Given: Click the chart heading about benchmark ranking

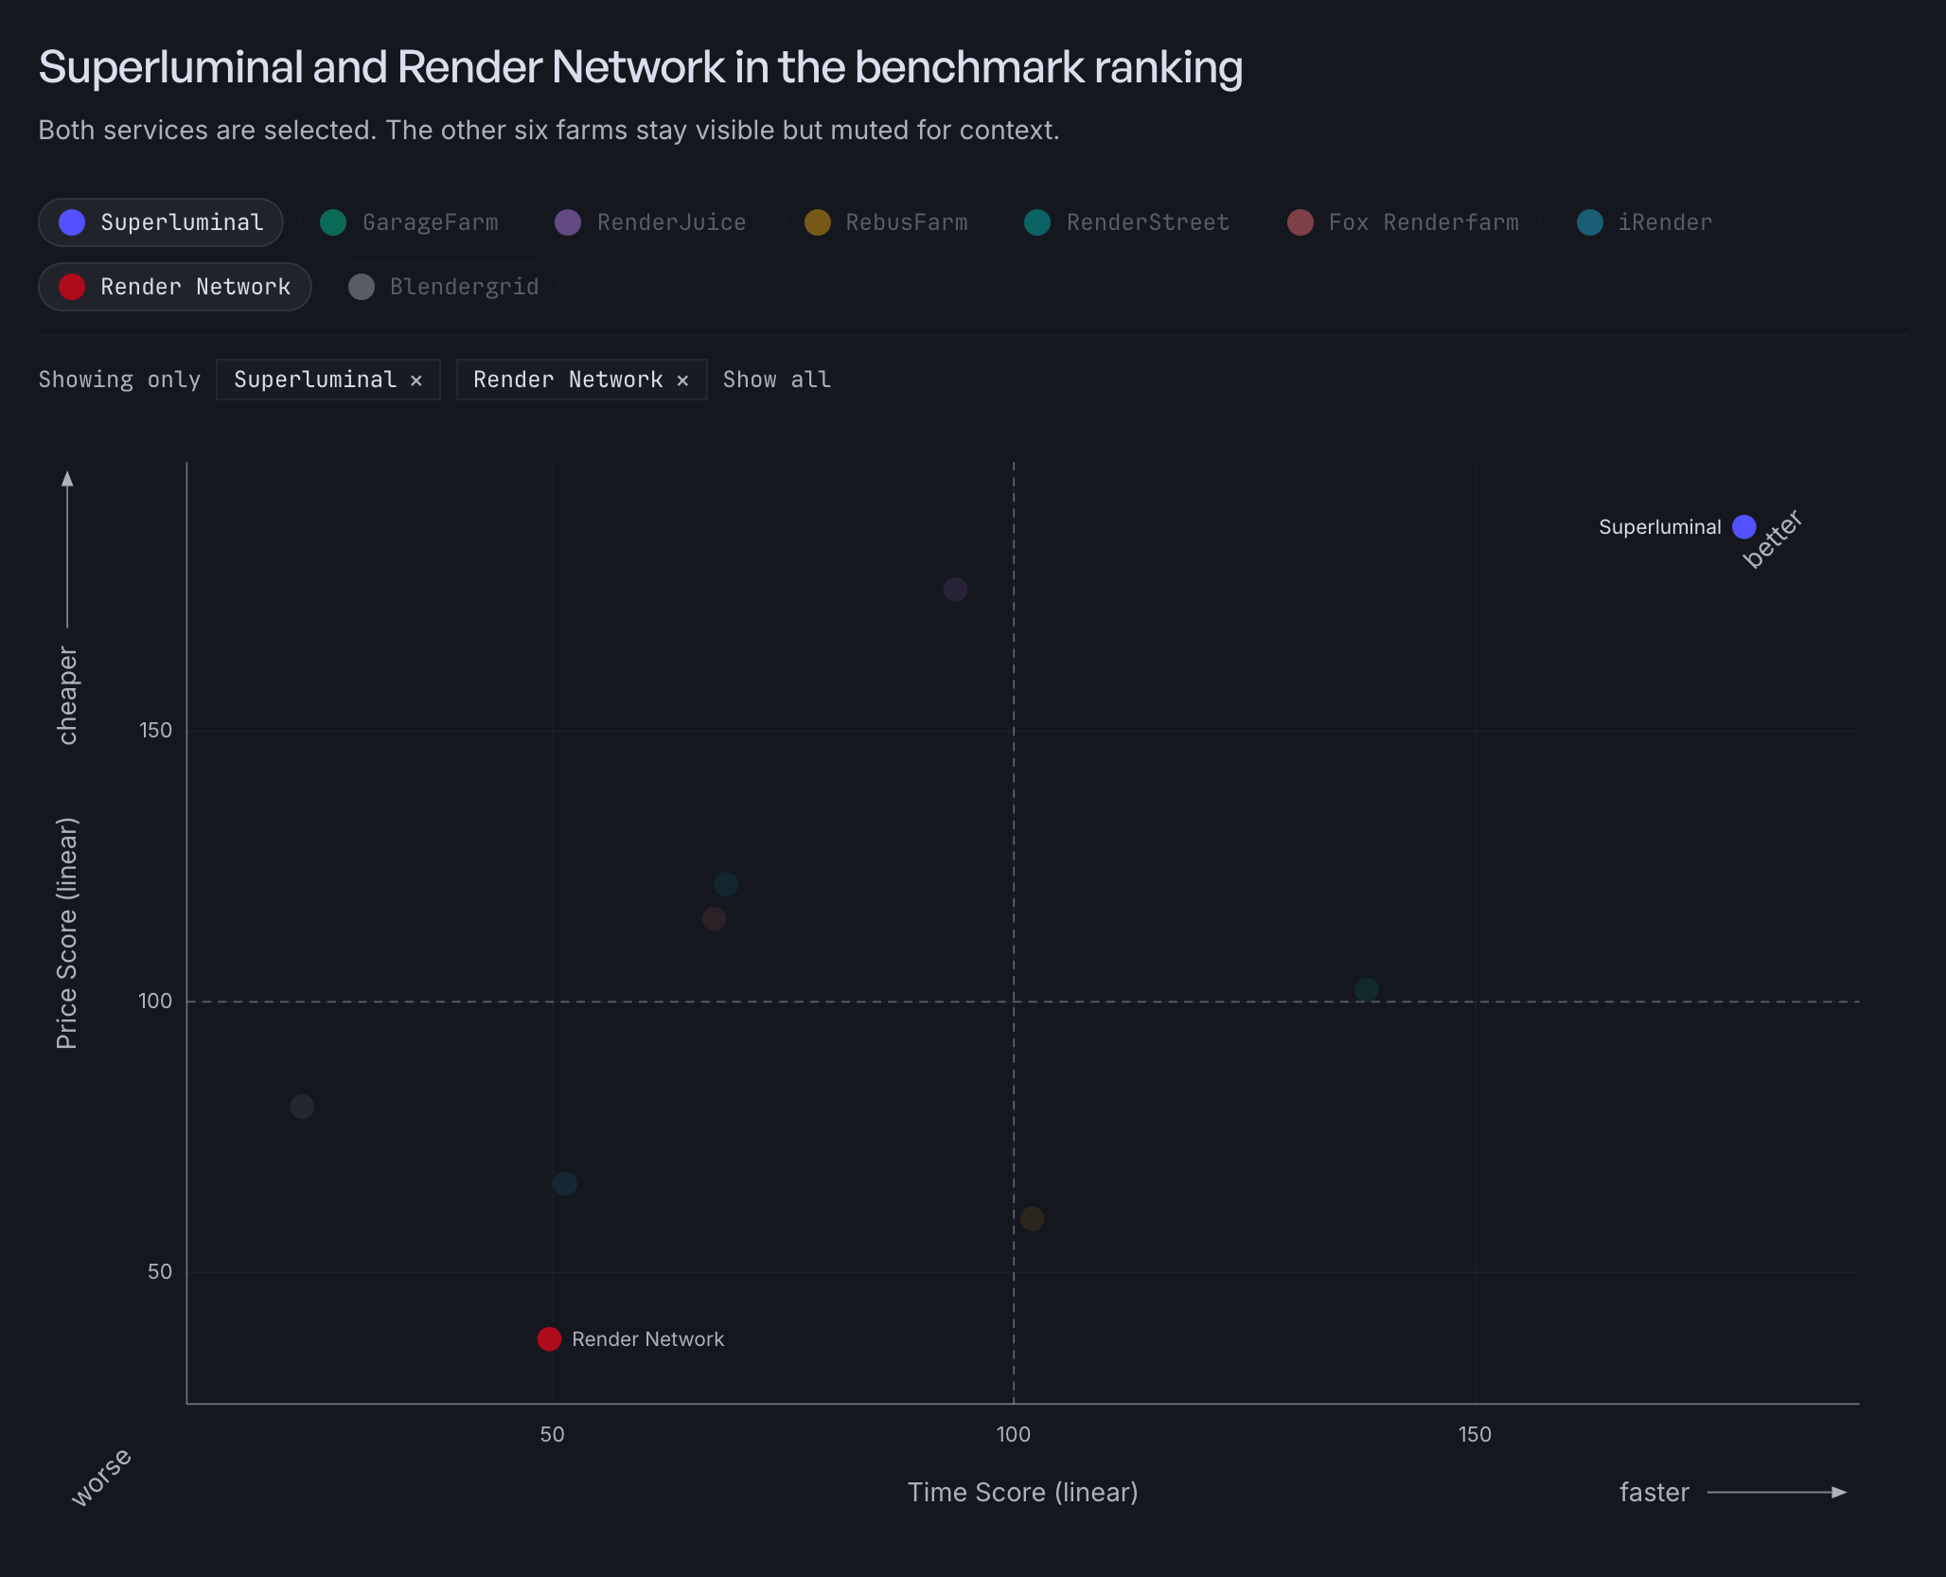Looking at the screenshot, I should click(641, 67).
